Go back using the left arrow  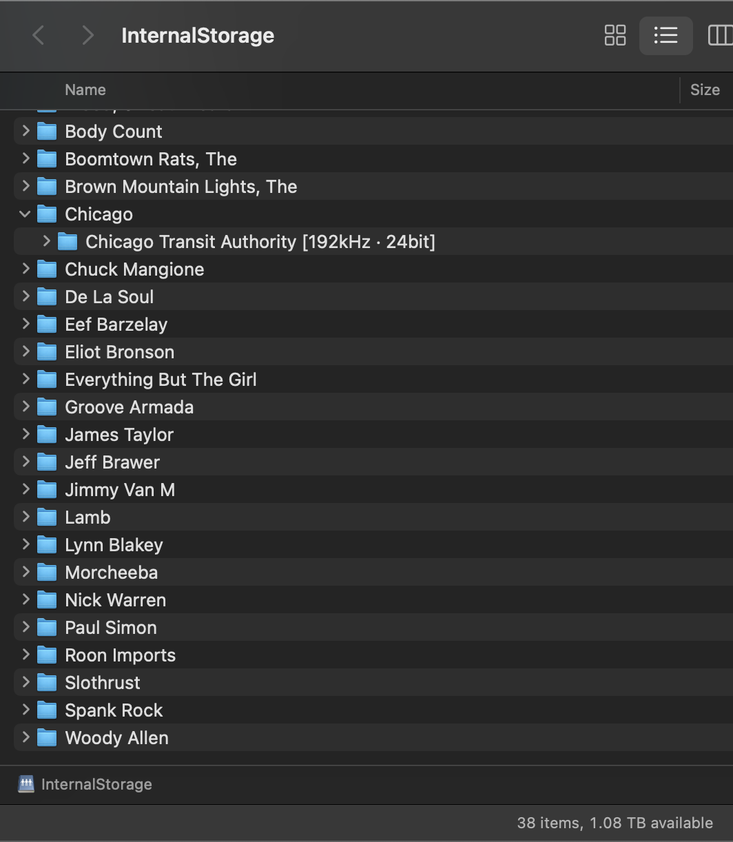click(39, 35)
